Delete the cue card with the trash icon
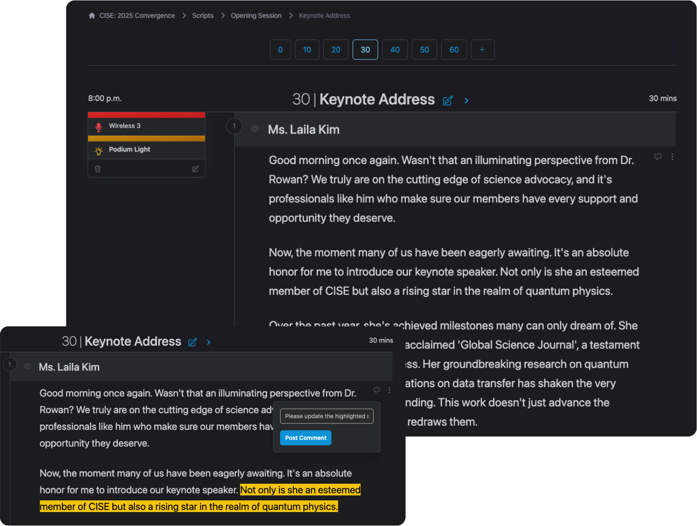Image resolution: width=697 pixels, height=526 pixels. (98, 169)
